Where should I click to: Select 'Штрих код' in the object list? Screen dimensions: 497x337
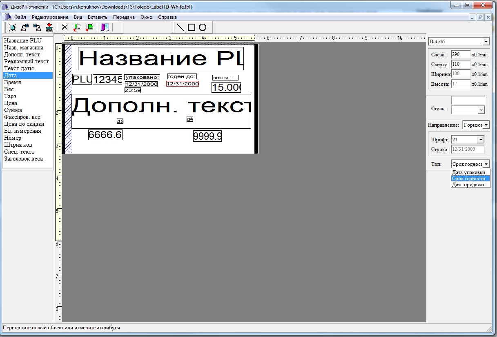(18, 145)
